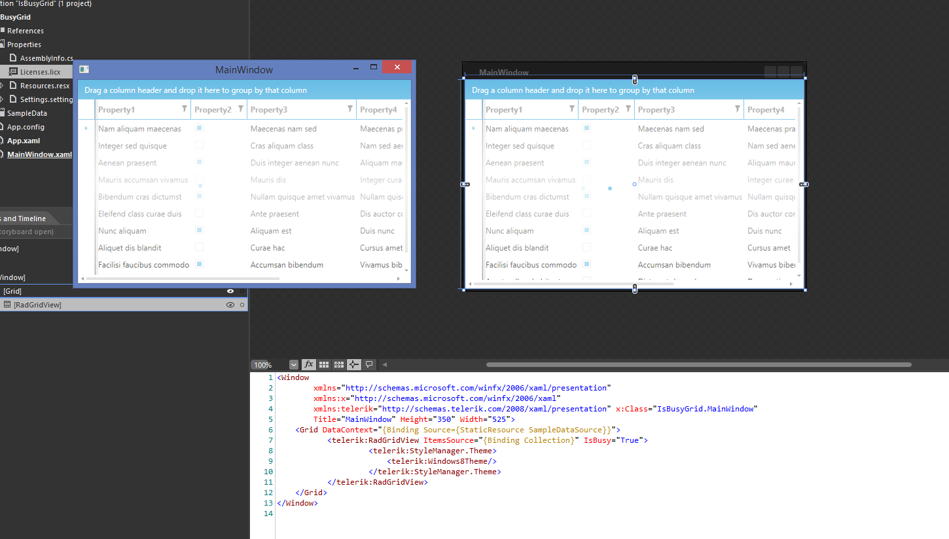949x539 pixels.
Task: Open Property3 filter funnel in running window
Action: coord(350,109)
